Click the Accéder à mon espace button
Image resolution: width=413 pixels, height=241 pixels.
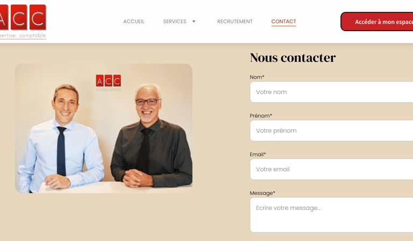(377, 21)
